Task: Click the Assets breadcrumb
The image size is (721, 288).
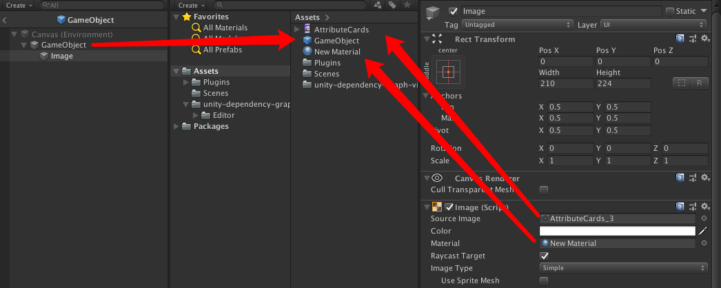Action: coord(307,17)
